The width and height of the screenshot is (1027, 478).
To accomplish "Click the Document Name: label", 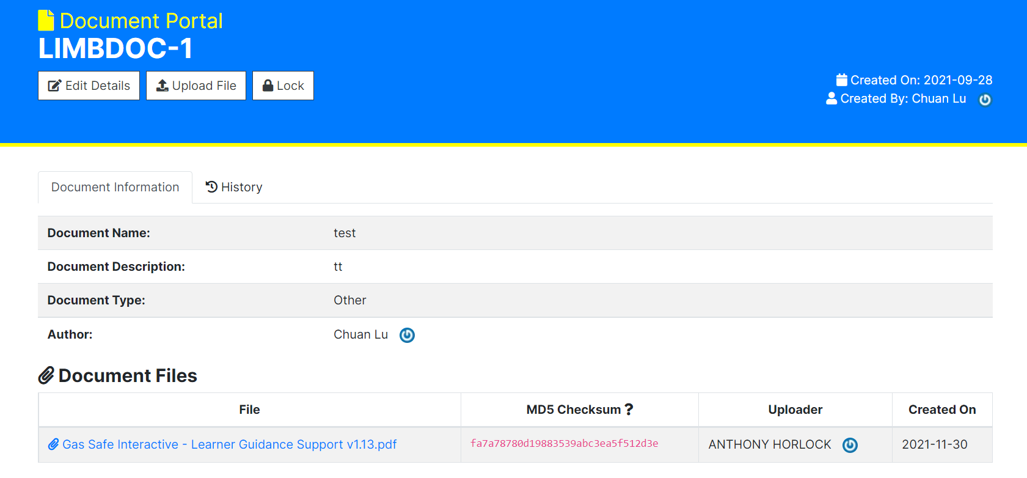I will coord(99,233).
